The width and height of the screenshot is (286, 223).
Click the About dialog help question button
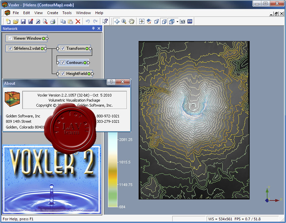point(111,82)
